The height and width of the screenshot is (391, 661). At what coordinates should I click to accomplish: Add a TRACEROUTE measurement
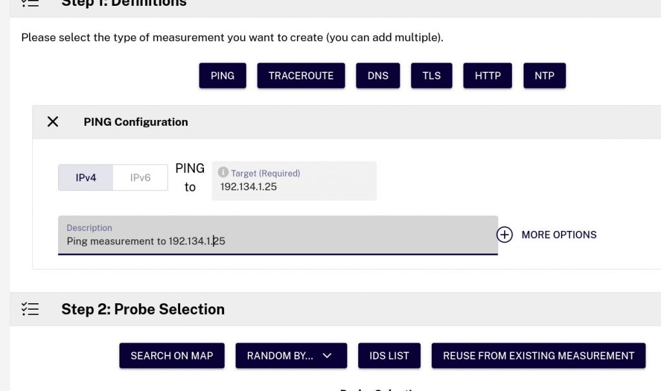click(301, 75)
